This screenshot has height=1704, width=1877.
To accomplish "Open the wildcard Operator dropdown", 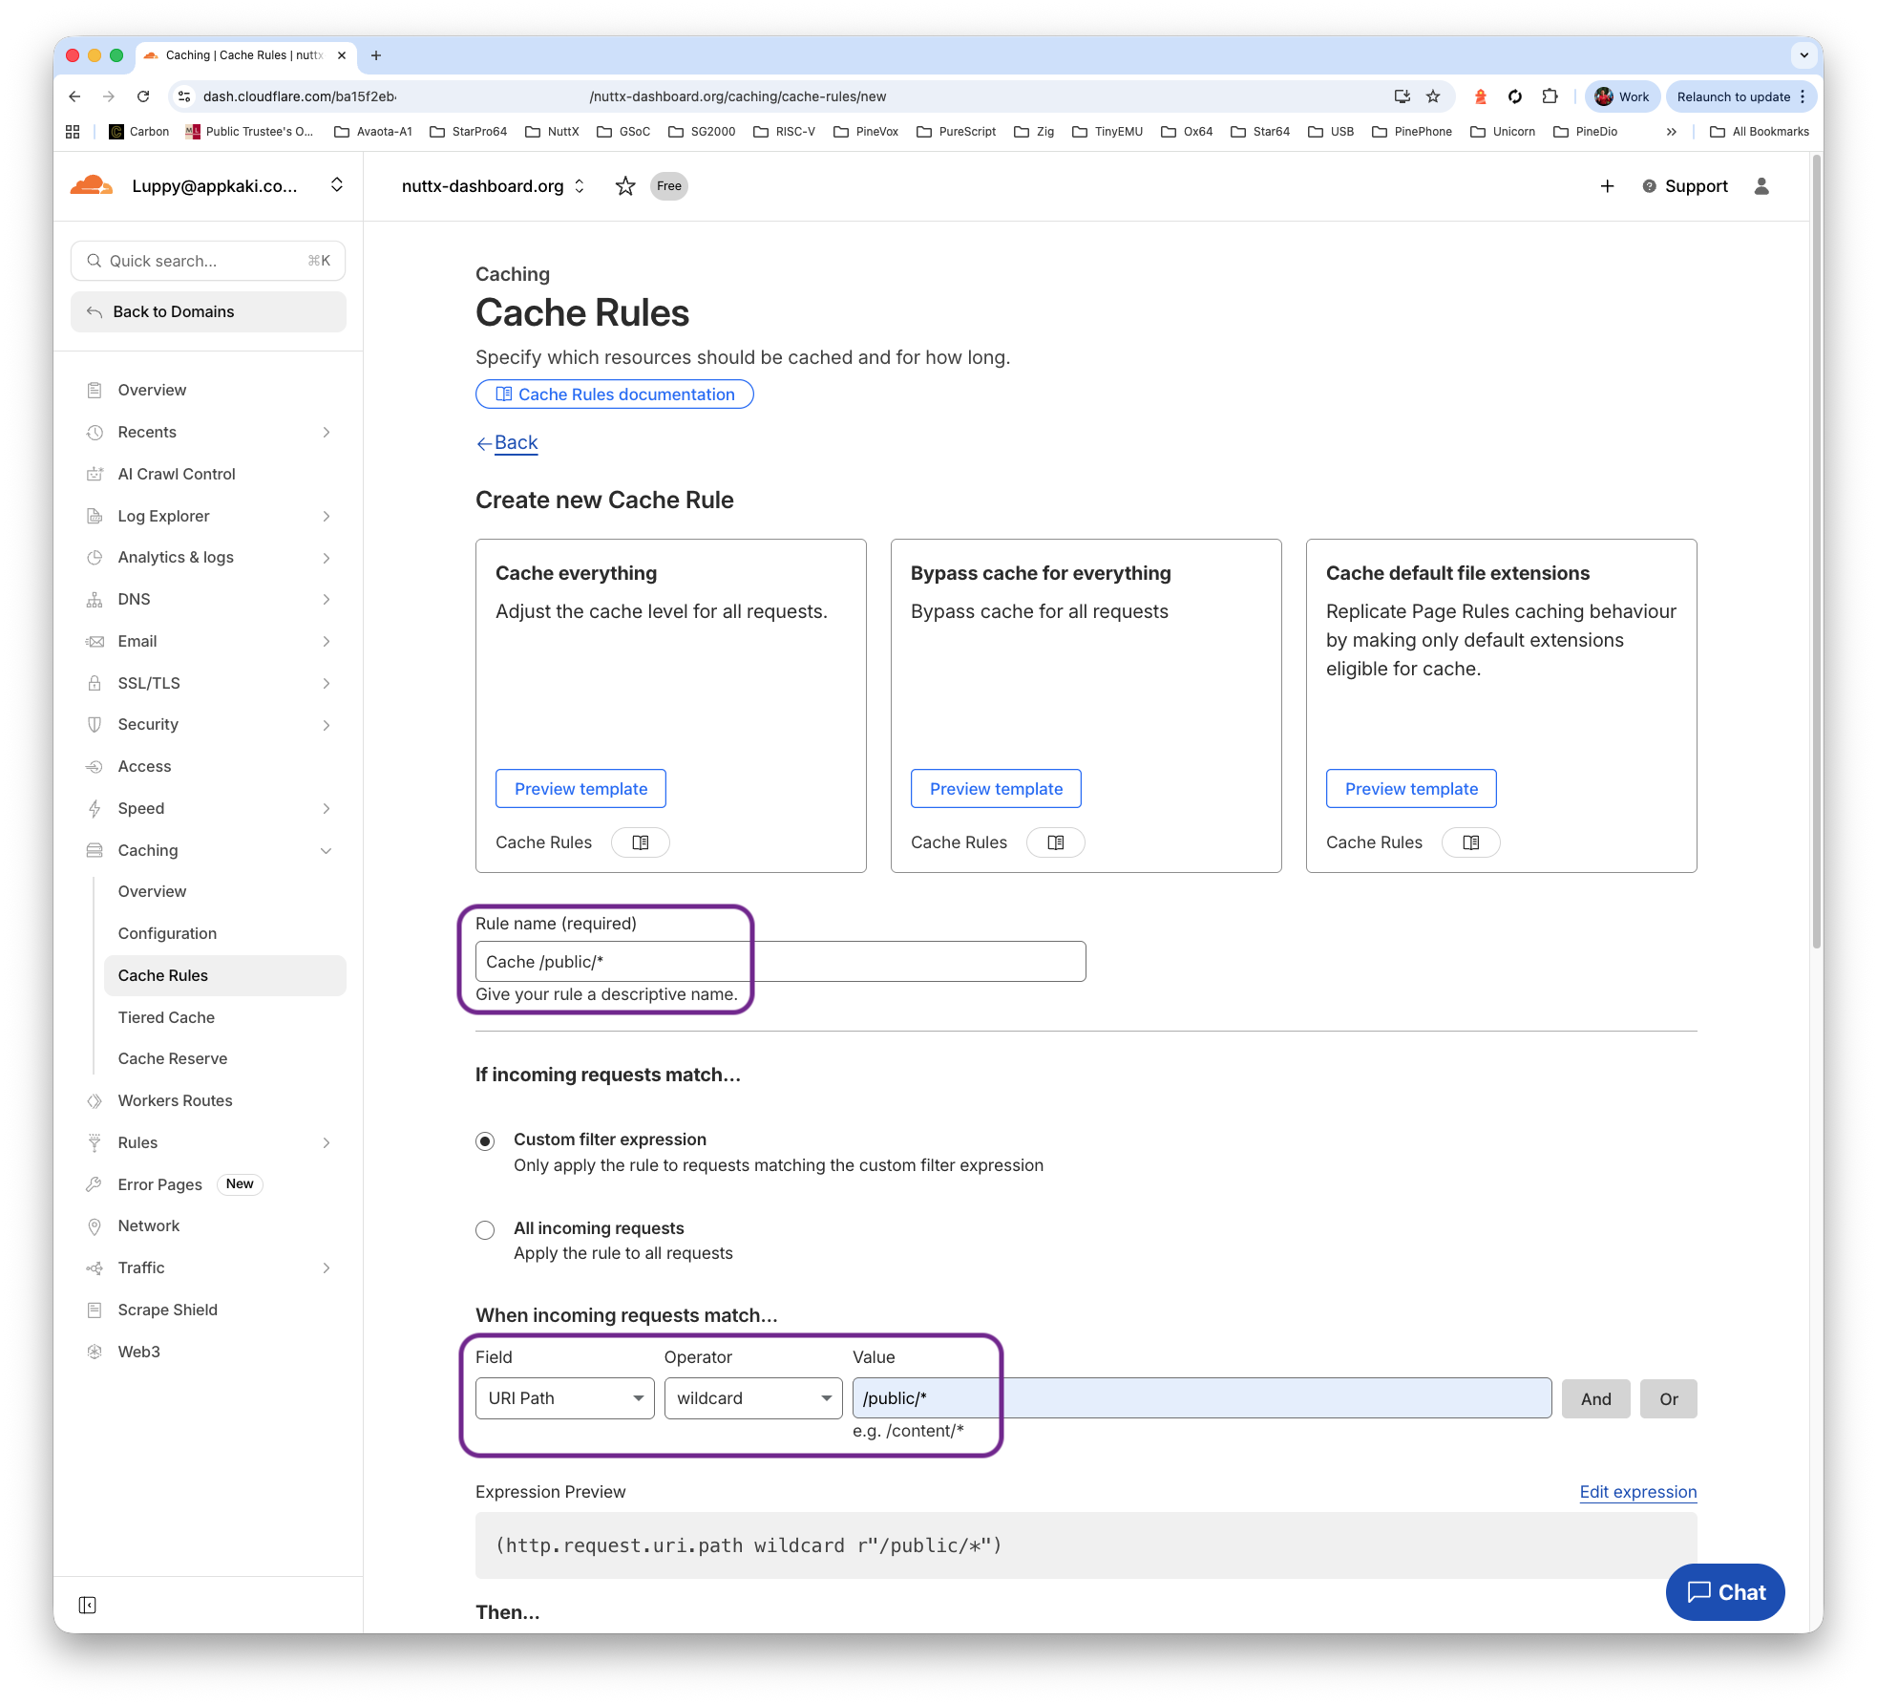I will click(x=752, y=1397).
